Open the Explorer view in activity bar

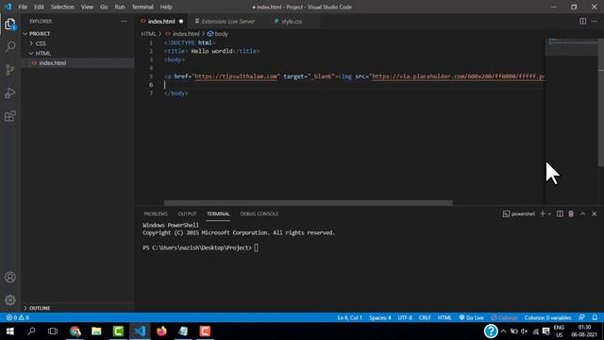[x=10, y=25]
